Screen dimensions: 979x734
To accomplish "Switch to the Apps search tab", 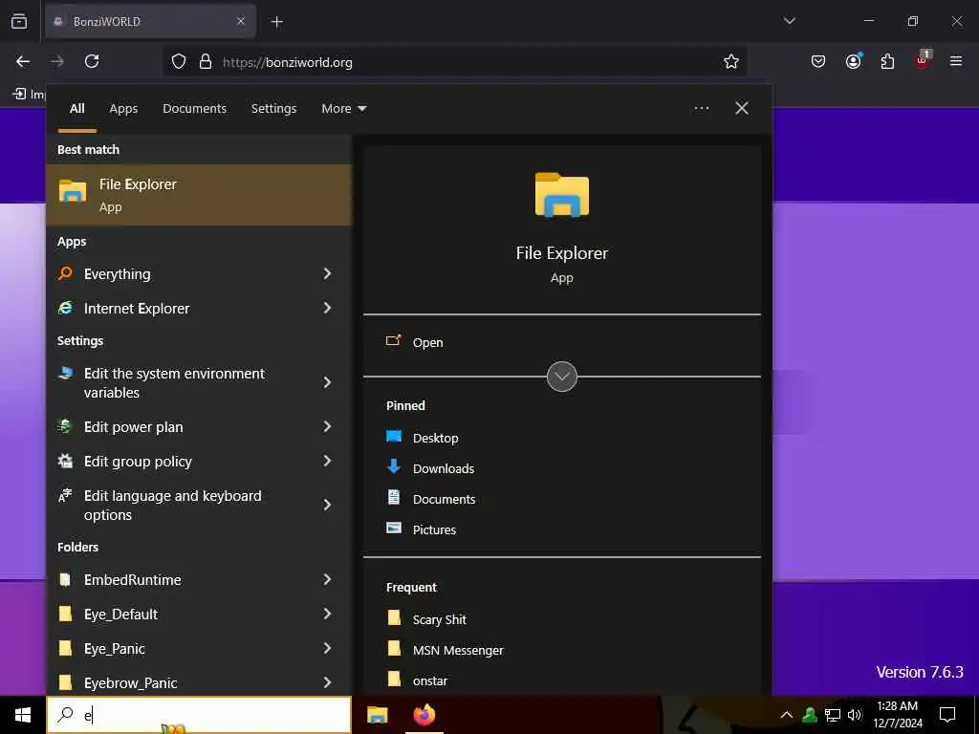I will (123, 109).
